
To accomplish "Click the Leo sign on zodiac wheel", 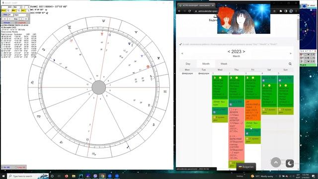I will pos(32,83).
